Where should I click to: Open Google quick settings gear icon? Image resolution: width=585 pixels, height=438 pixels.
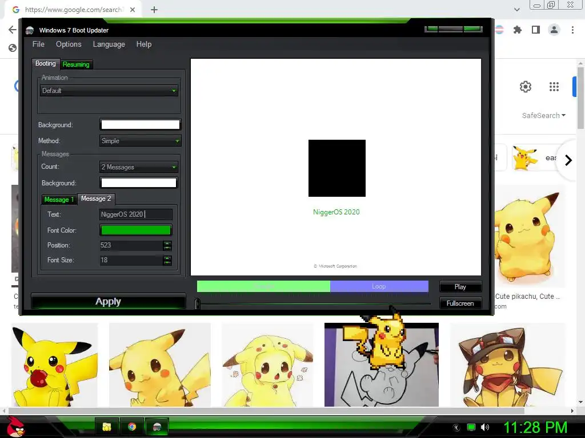526,87
